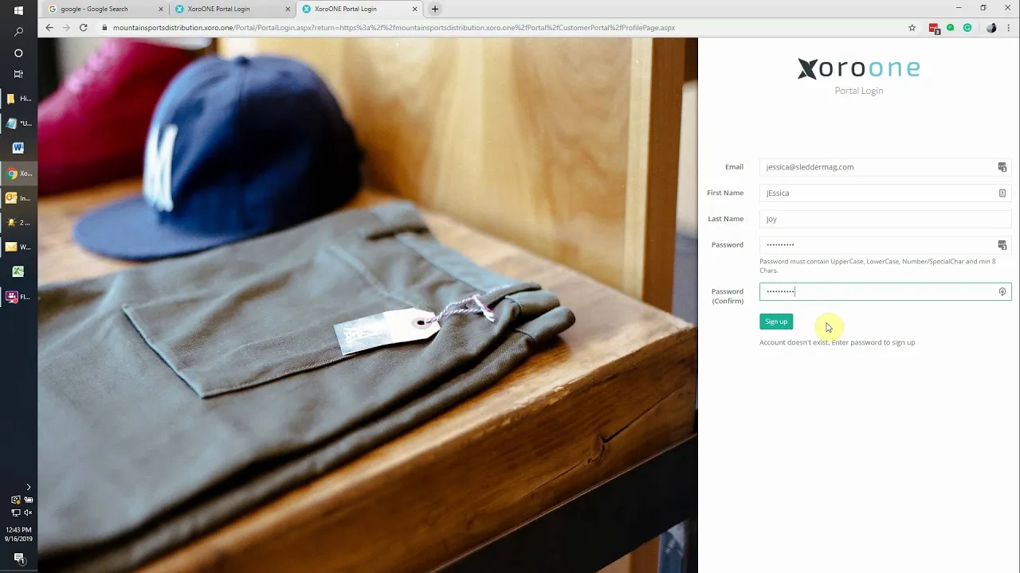
Task: Click the address bar URL
Action: pyautogui.click(x=394, y=27)
